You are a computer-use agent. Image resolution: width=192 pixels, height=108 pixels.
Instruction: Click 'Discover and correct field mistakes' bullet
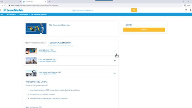[x=42, y=94]
